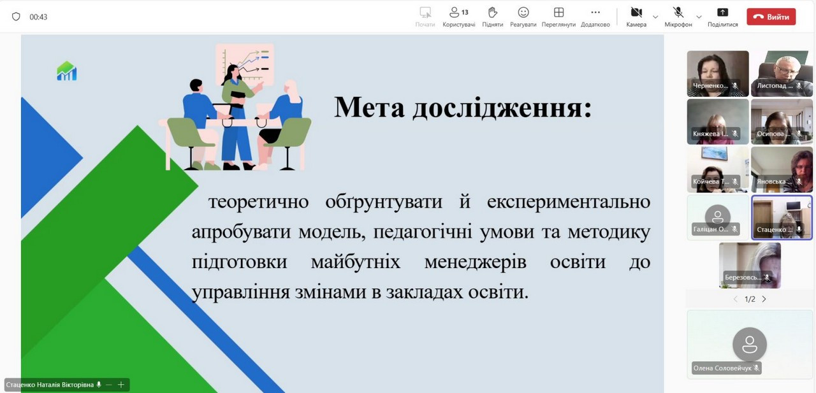Screen dimensions: 816x393
Task: Click Поділитися to share content
Action: click(x=722, y=17)
